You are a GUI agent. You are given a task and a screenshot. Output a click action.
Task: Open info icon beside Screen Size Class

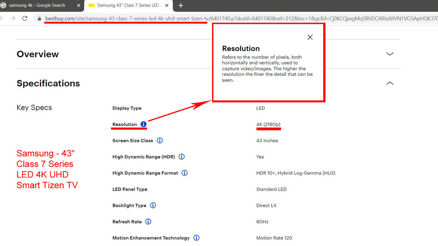tap(160, 140)
